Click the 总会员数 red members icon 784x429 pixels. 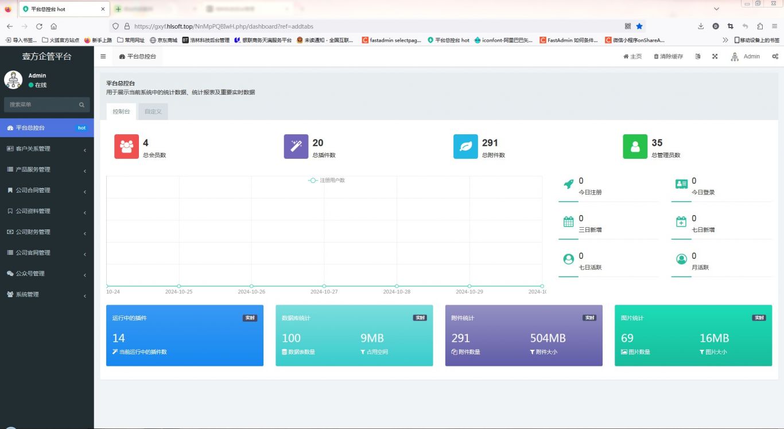(x=126, y=146)
